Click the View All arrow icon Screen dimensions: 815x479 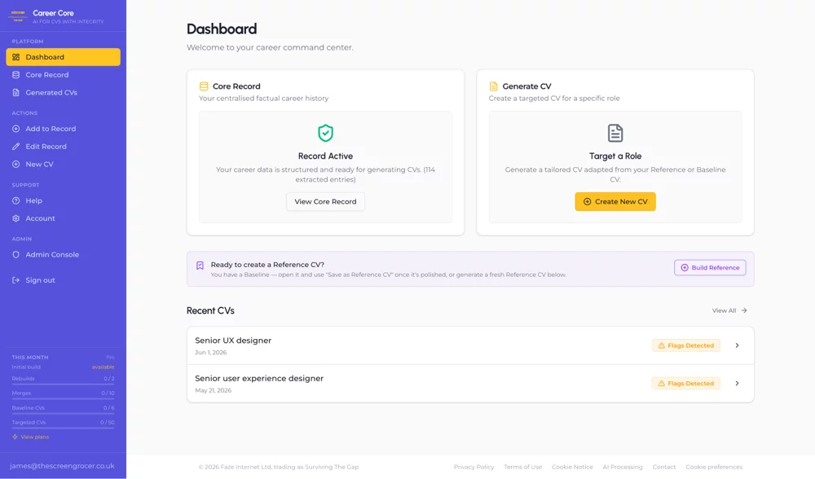pos(744,310)
